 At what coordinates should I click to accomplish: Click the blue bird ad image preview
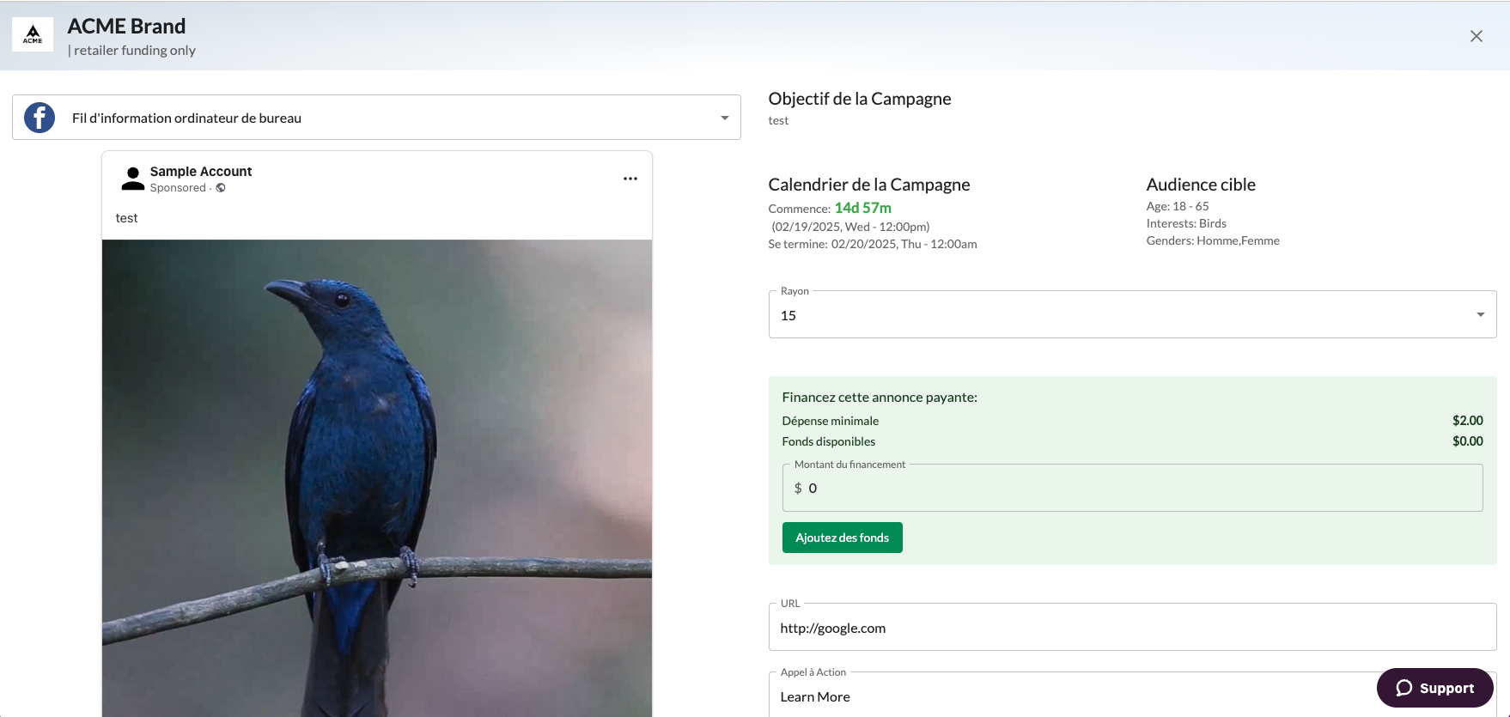[377, 478]
